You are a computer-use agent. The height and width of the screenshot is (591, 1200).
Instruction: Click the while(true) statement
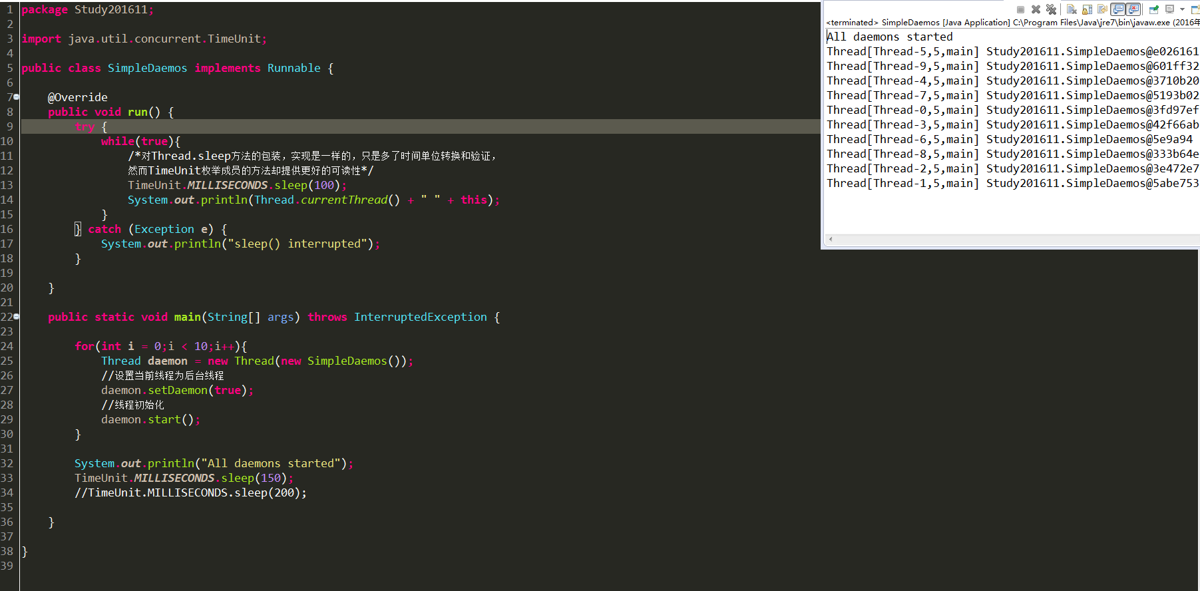[140, 141]
